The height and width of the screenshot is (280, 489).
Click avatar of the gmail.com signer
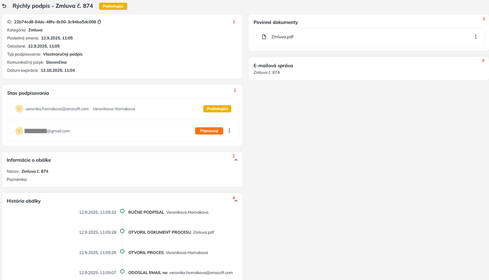click(x=19, y=131)
